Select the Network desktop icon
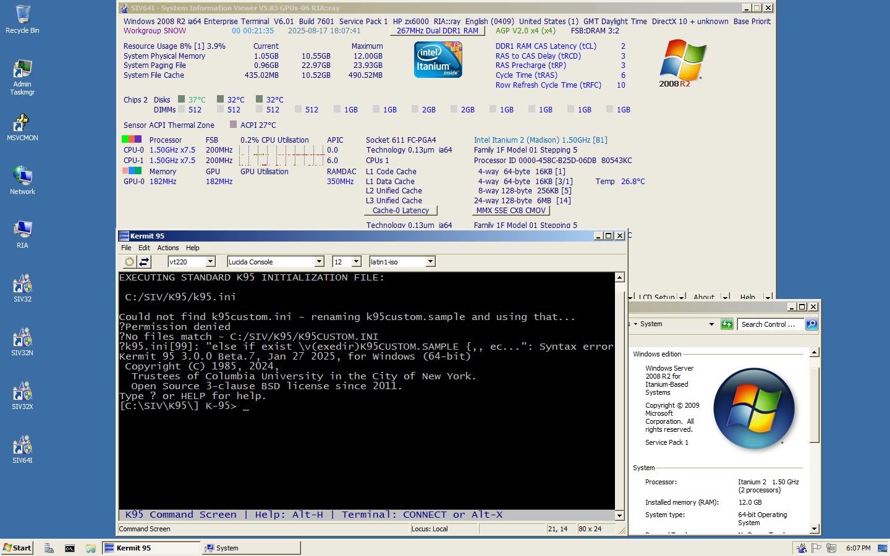Image resolution: width=890 pixels, height=556 pixels. click(x=22, y=180)
